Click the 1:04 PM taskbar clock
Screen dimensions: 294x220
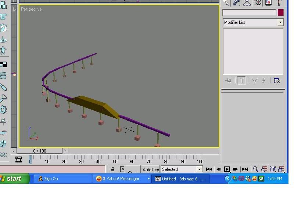point(275,179)
